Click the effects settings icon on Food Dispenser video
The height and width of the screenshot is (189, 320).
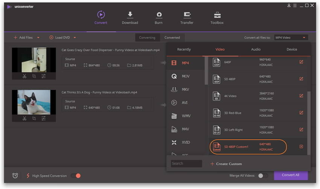point(43,76)
